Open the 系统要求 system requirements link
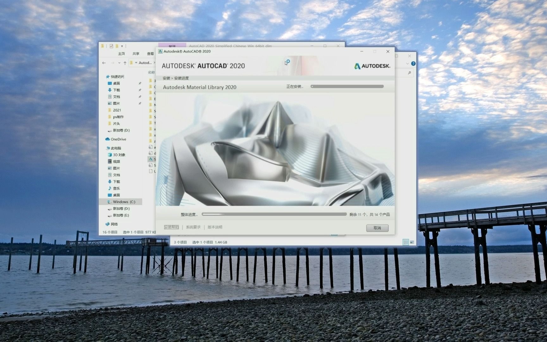This screenshot has width=547, height=342. pos(193,227)
